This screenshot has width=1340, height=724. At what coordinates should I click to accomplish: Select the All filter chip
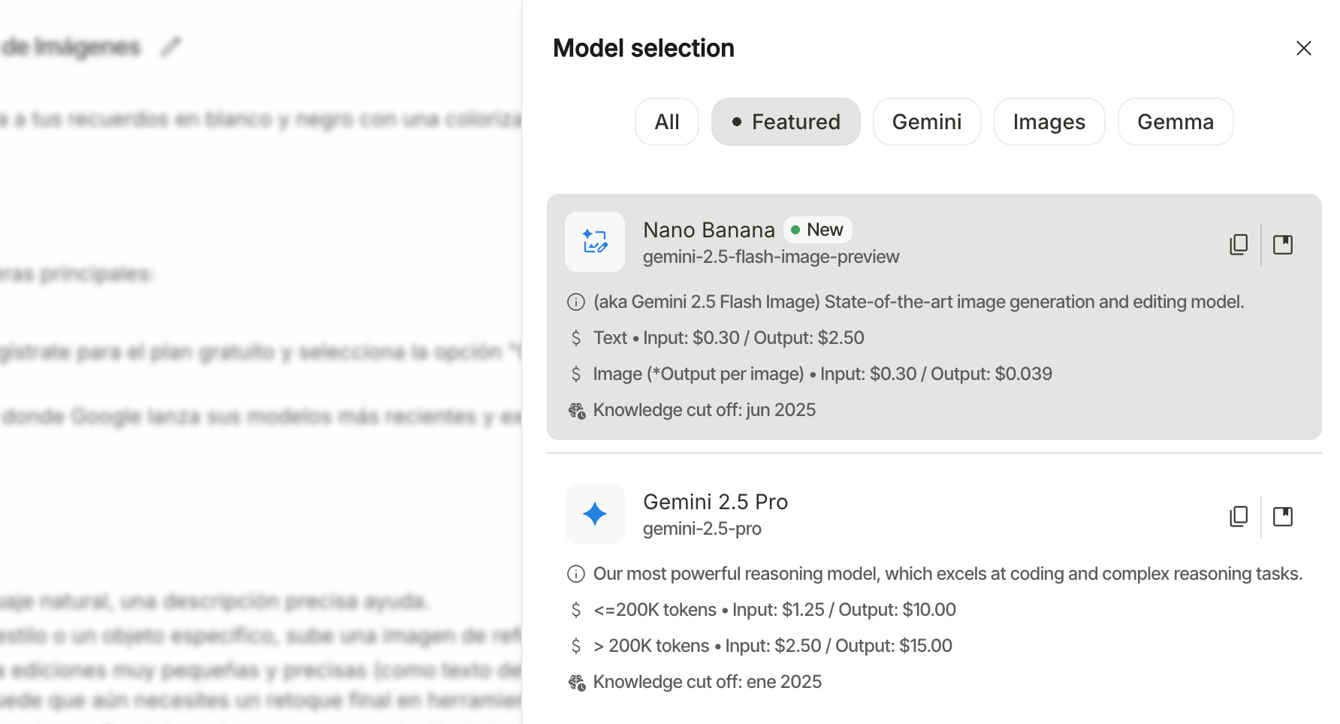click(x=666, y=122)
